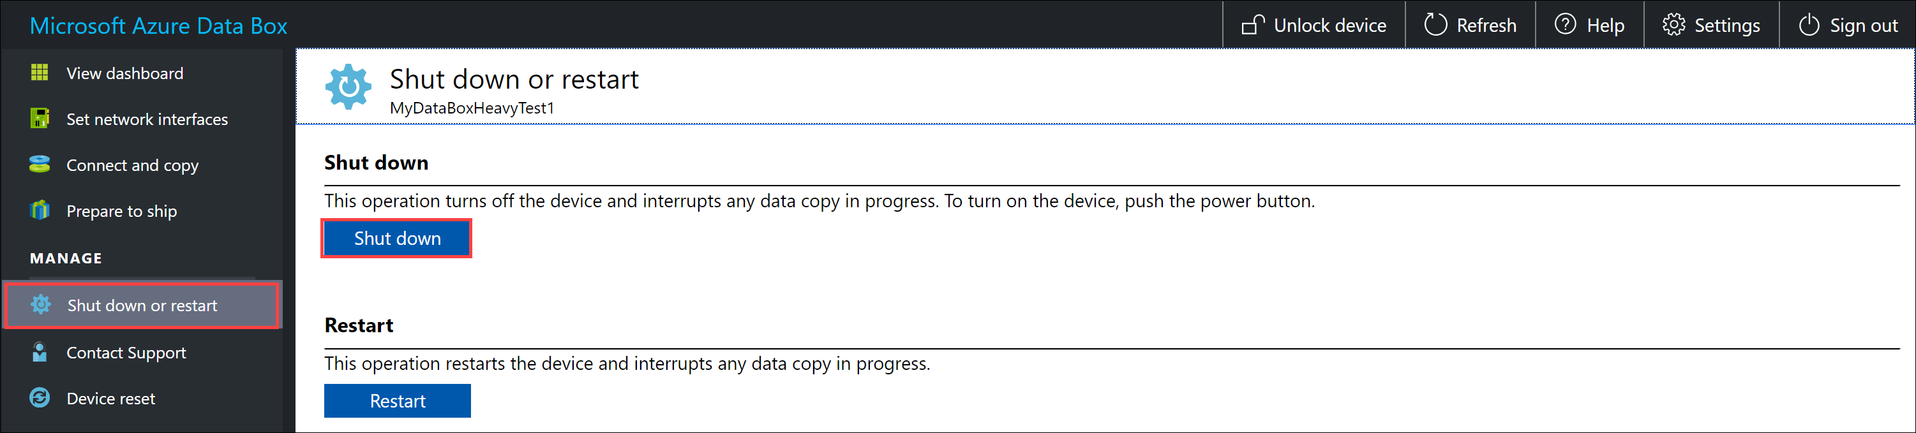Click the Microsoft Azure Data Box title
Viewport: 1916px width, 433px height.
point(158,26)
